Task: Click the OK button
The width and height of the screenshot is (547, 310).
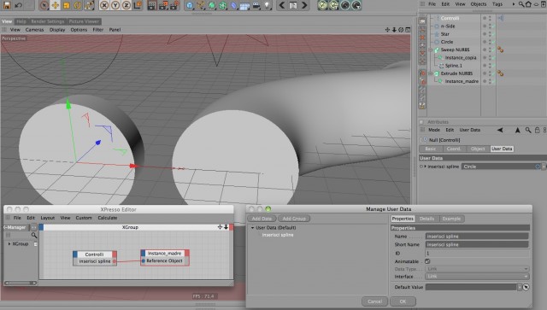Action: coord(403,301)
